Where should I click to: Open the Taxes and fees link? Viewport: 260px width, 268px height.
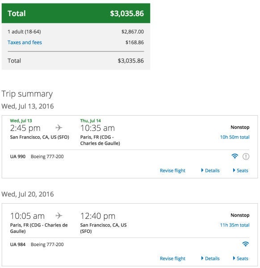(x=25, y=42)
